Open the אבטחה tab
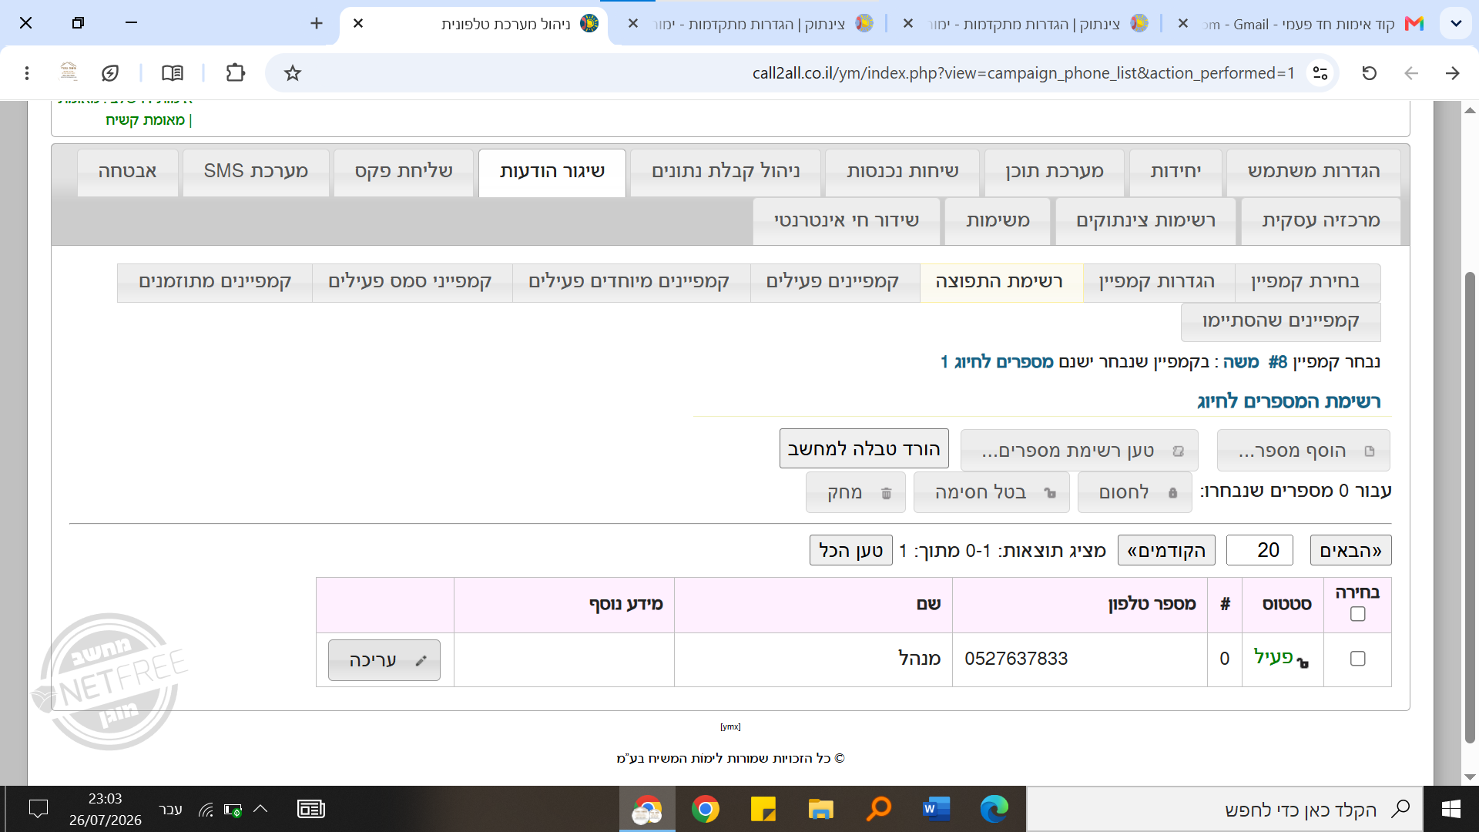The width and height of the screenshot is (1479, 832). [x=128, y=172]
